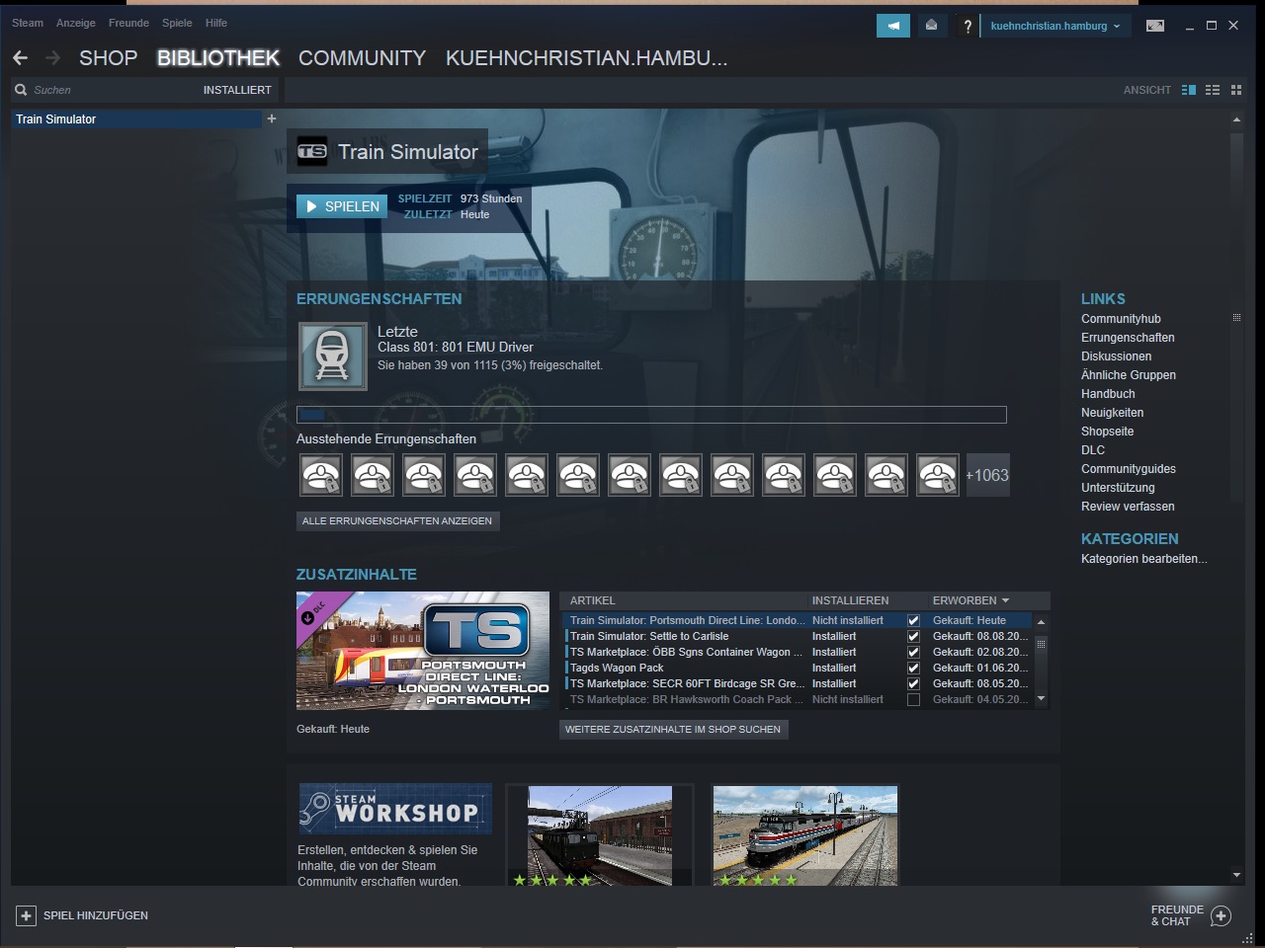Switch to grid view icon
Screen dimensions: 1265x948
point(1235,90)
